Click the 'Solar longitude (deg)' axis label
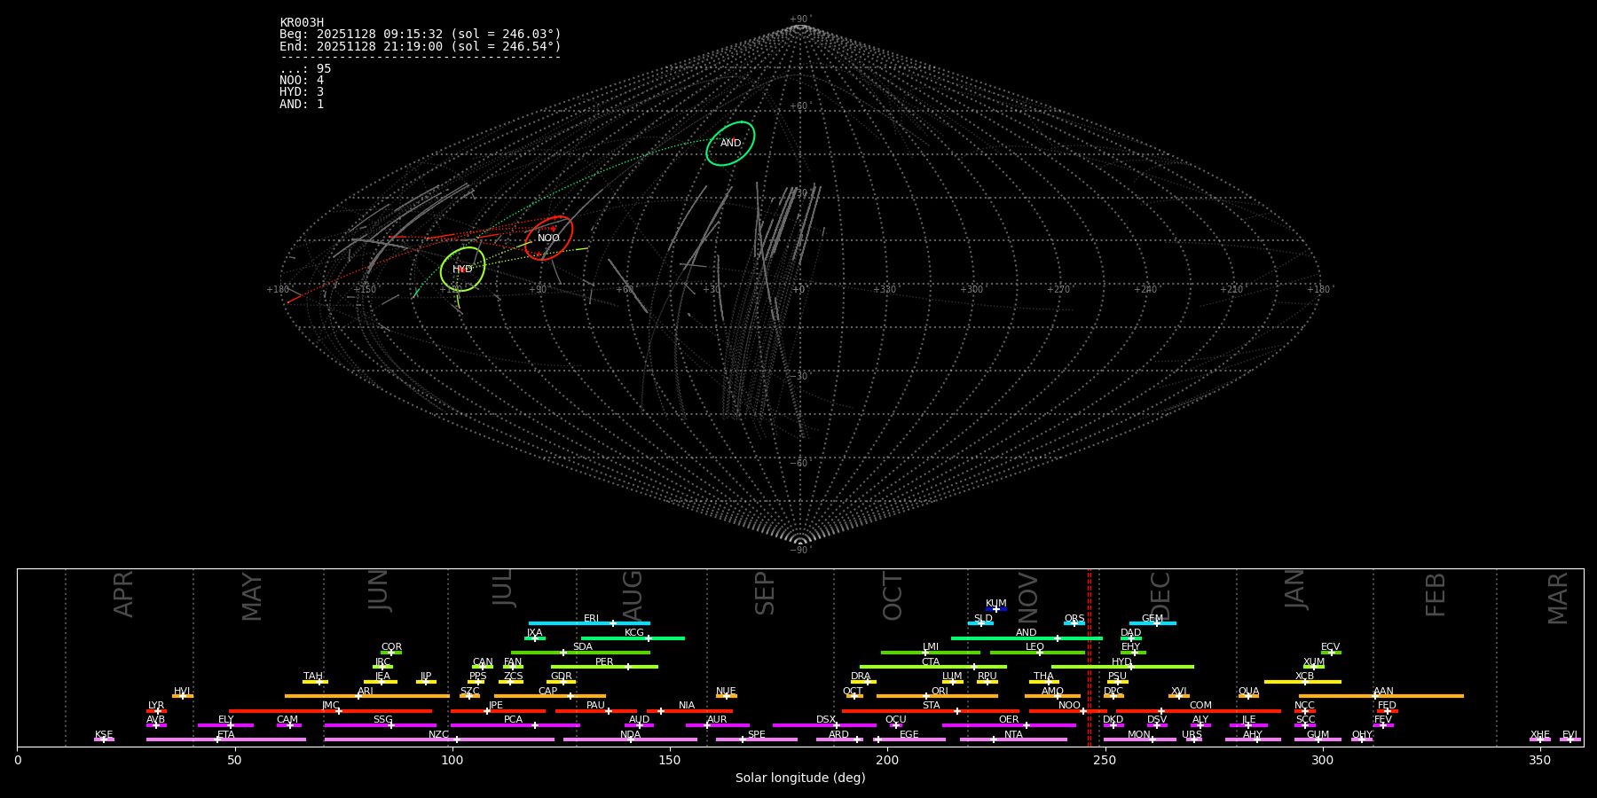 pyautogui.click(x=800, y=778)
